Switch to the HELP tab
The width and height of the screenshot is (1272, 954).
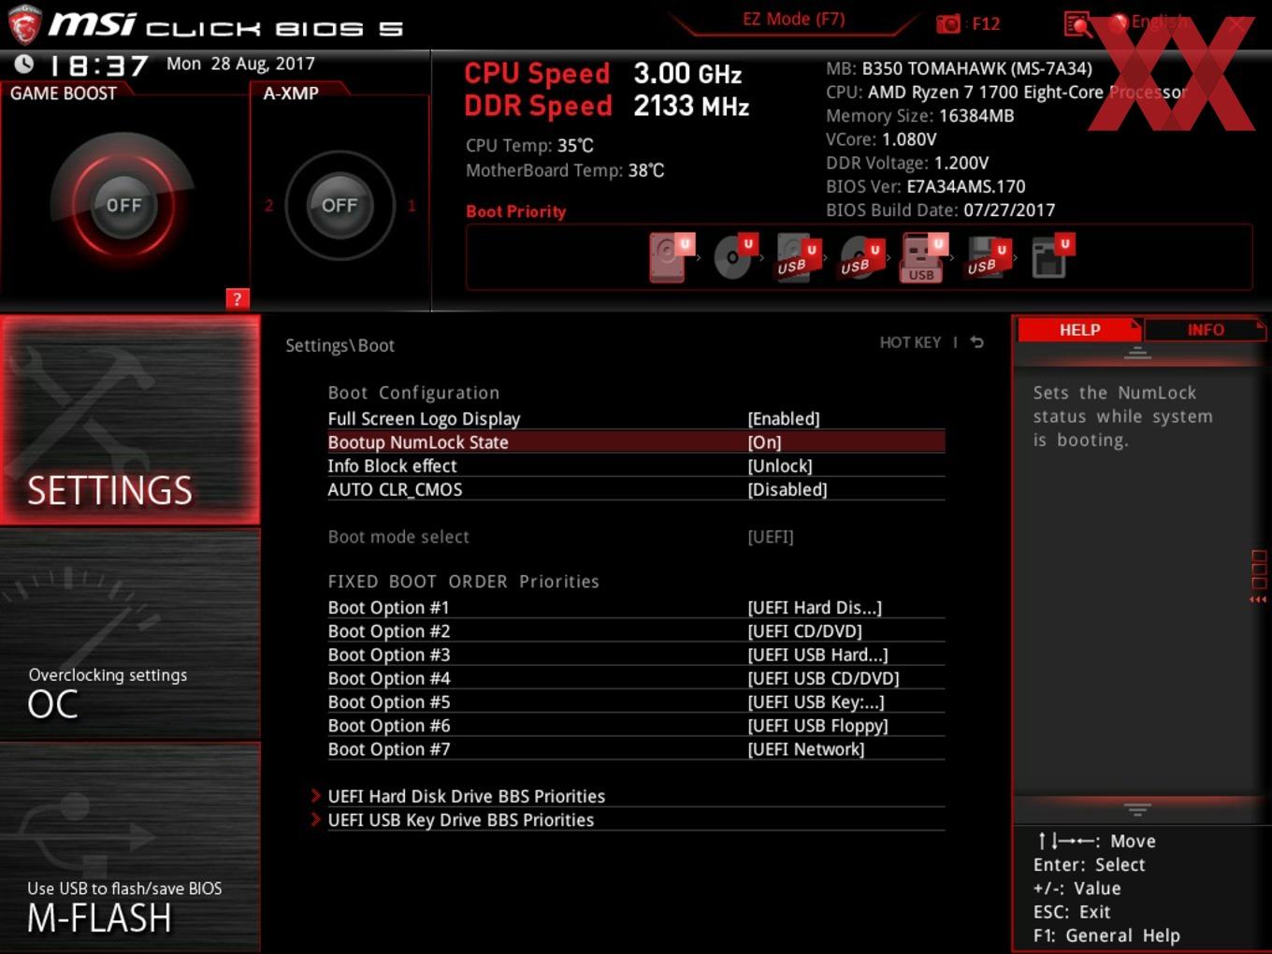(1078, 330)
